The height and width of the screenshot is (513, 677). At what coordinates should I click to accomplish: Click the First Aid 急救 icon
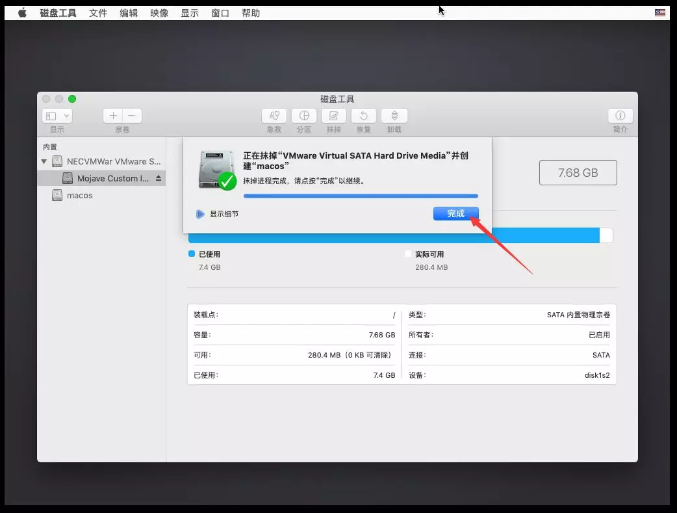274,115
